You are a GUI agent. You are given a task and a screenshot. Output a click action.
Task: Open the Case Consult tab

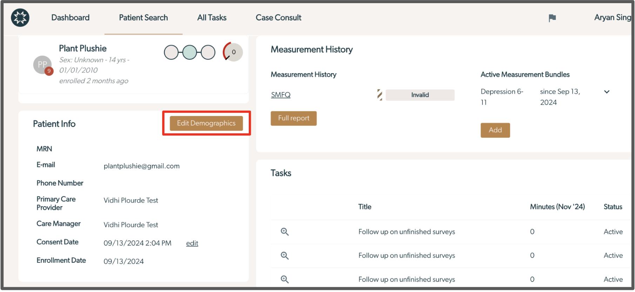pos(278,18)
